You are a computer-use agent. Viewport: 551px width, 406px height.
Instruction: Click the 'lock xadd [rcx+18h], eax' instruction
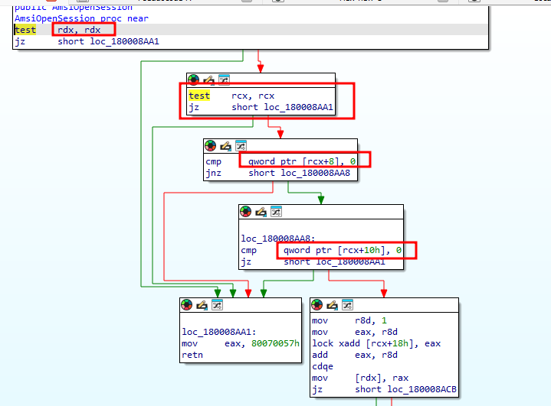pos(376,343)
